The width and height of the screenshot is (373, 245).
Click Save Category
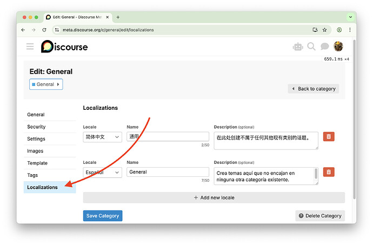pos(103,216)
